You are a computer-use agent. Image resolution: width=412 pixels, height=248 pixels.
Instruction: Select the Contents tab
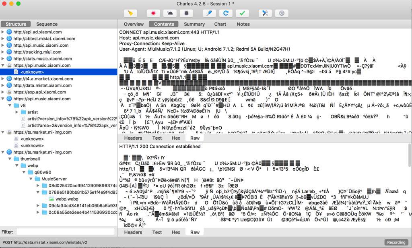click(164, 24)
